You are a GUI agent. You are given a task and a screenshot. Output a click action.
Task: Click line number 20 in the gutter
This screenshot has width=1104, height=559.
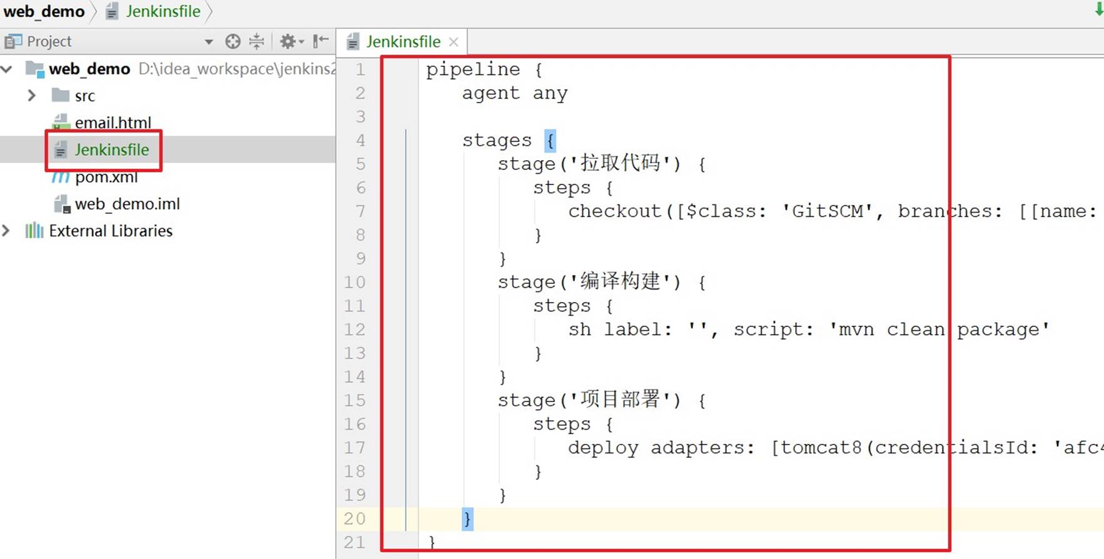coord(355,518)
